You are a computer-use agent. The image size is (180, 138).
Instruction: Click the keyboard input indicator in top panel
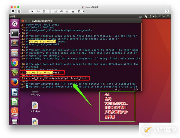click(x=141, y=17)
